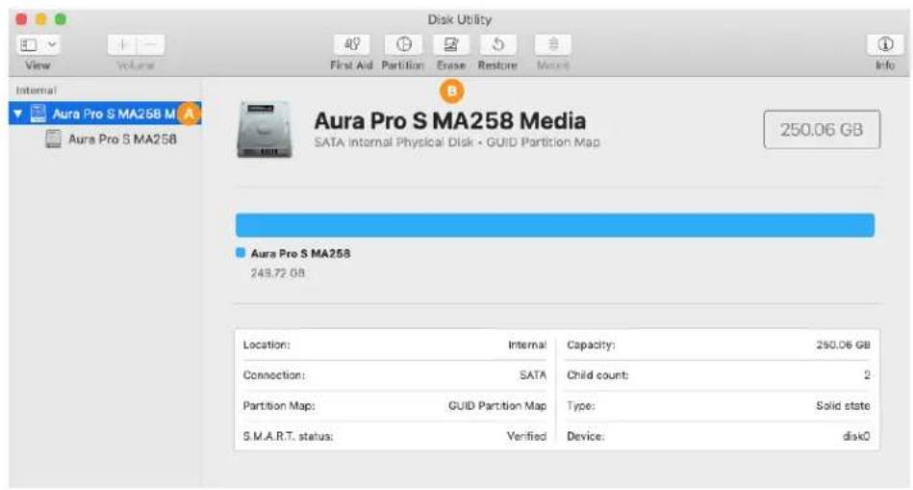Viewport: 913px width, 490px height.
Task: Select Aura Pro S MA258 Media in sidebar
Action: click(105, 114)
